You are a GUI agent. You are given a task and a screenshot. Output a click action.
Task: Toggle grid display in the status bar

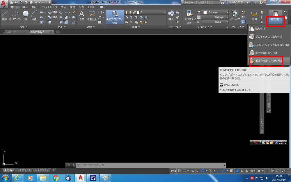point(180,171)
